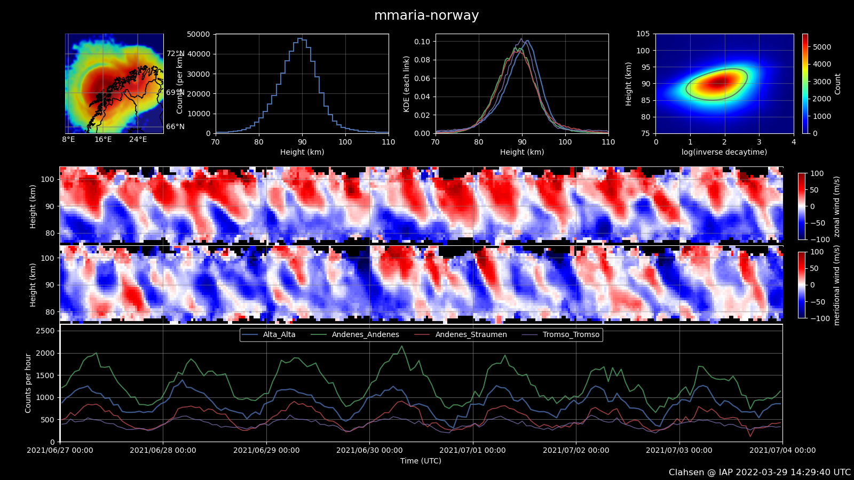Click the zonal wind (m/s) label
854x480 pixels.
(x=837, y=206)
